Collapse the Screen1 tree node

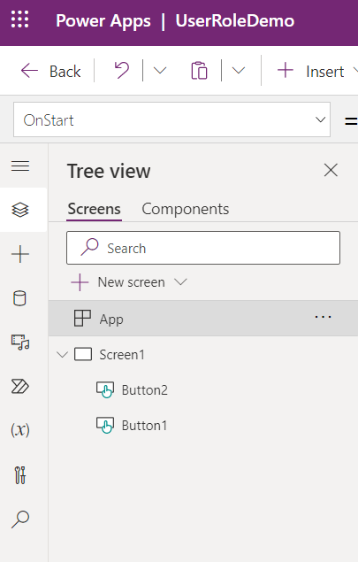click(62, 355)
